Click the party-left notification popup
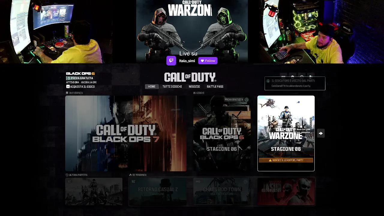This screenshot has height=216, width=384. pos(295,83)
